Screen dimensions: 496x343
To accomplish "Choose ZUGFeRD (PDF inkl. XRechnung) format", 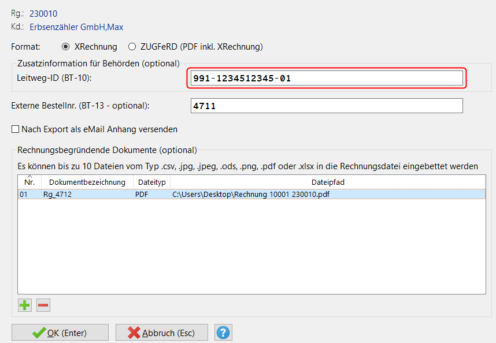I will 132,47.
